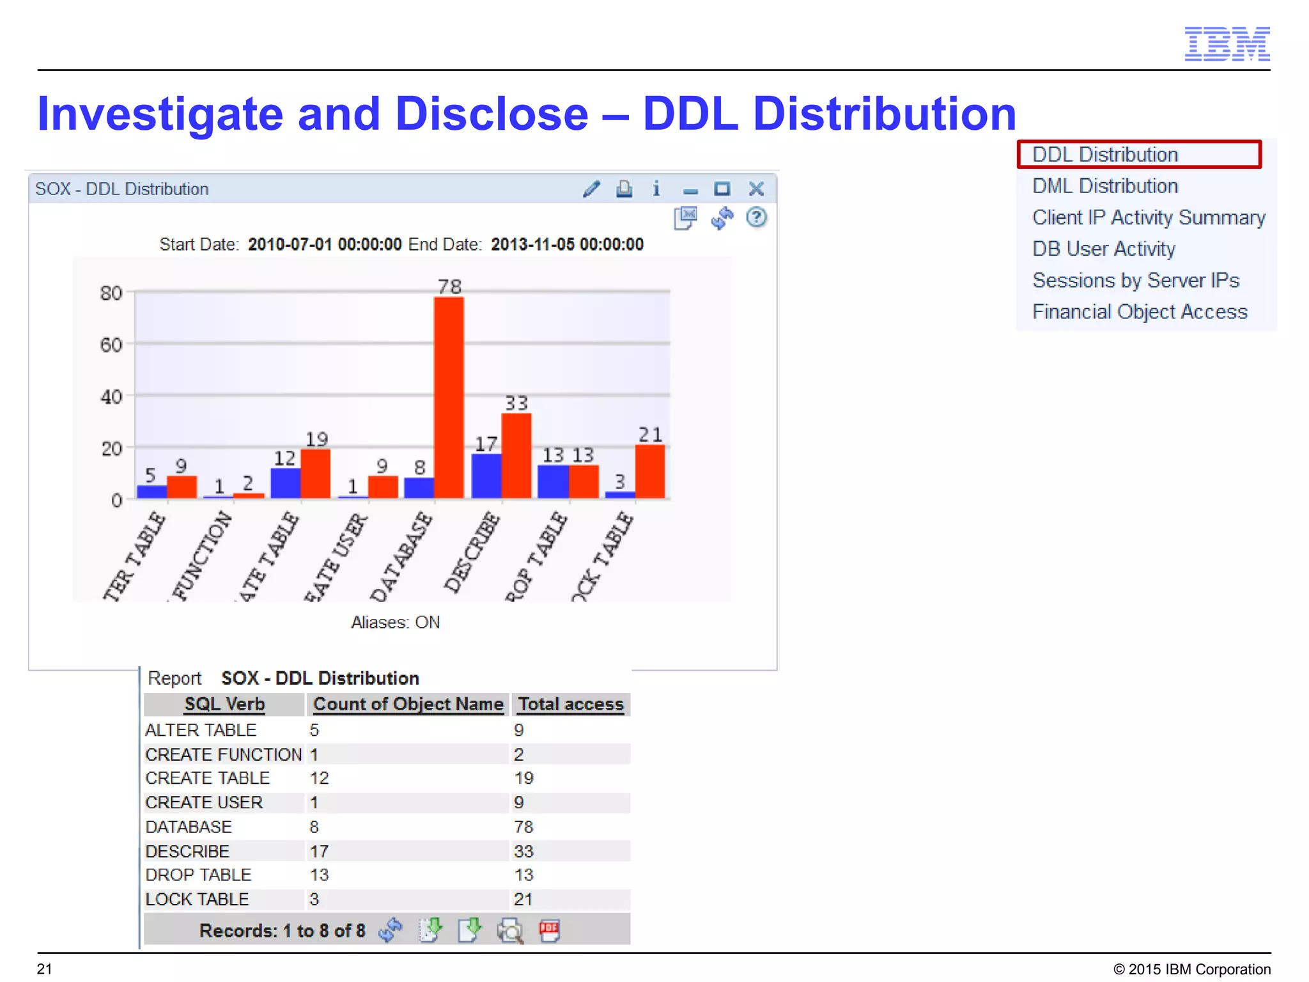Export report as PDF icon
The height and width of the screenshot is (982, 1309).
[x=549, y=930]
